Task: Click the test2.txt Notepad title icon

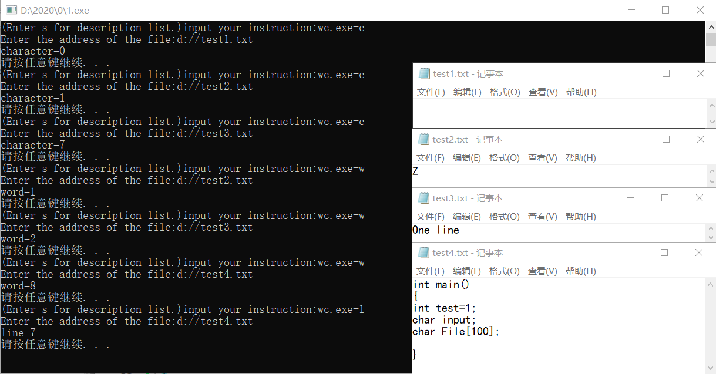Action: [x=423, y=139]
